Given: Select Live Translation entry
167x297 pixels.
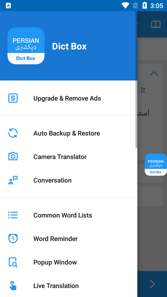Looking at the screenshot, I should 69,286.
